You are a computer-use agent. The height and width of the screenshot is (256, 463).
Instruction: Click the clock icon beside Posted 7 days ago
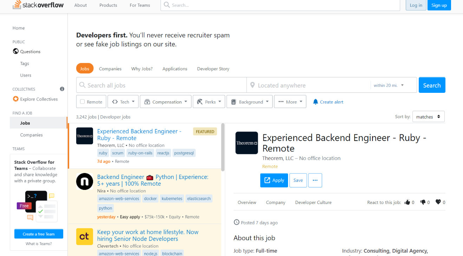236,222
